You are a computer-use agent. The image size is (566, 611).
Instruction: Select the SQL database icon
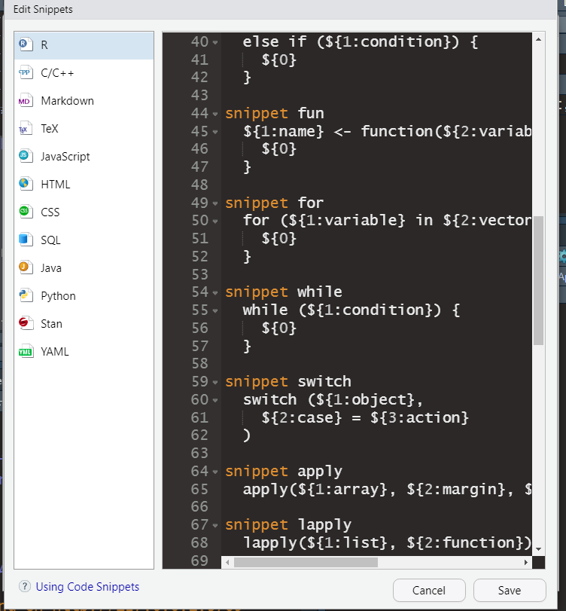coord(26,240)
